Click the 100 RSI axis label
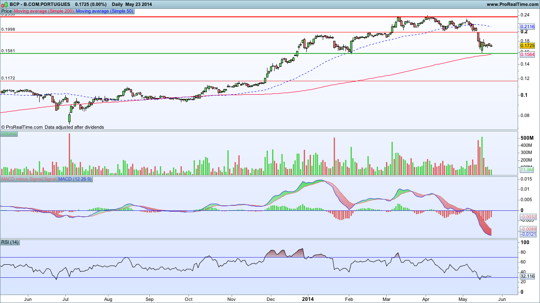 [x=525, y=242]
